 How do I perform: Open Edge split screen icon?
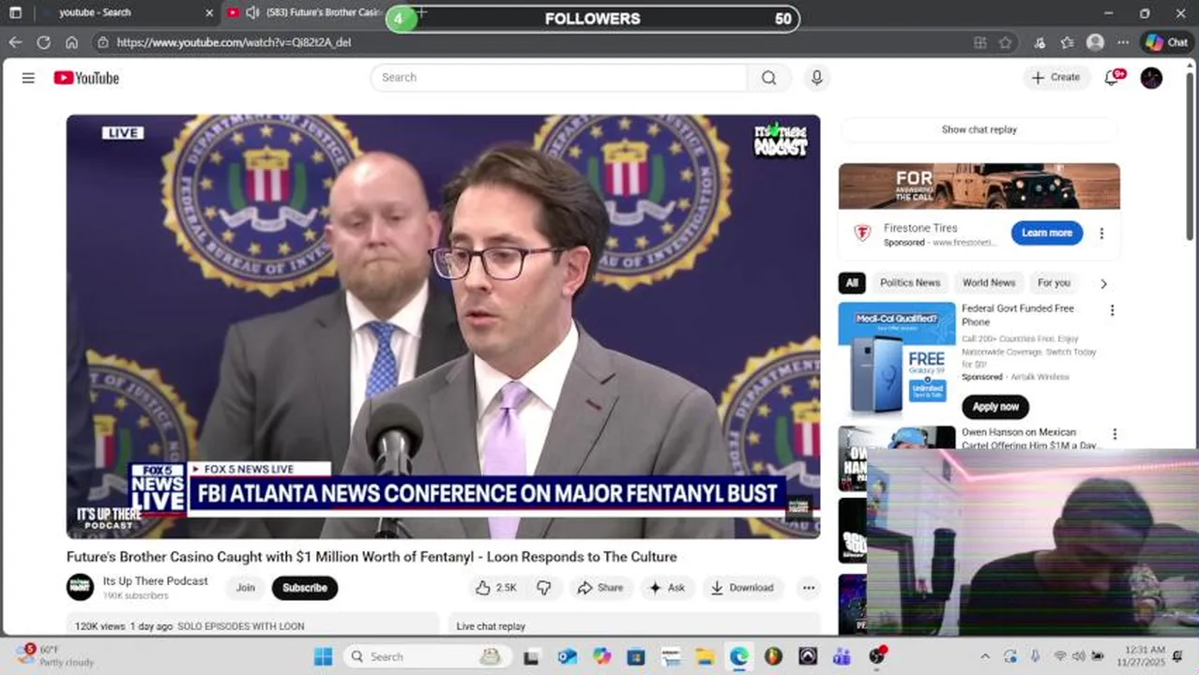[x=979, y=42]
